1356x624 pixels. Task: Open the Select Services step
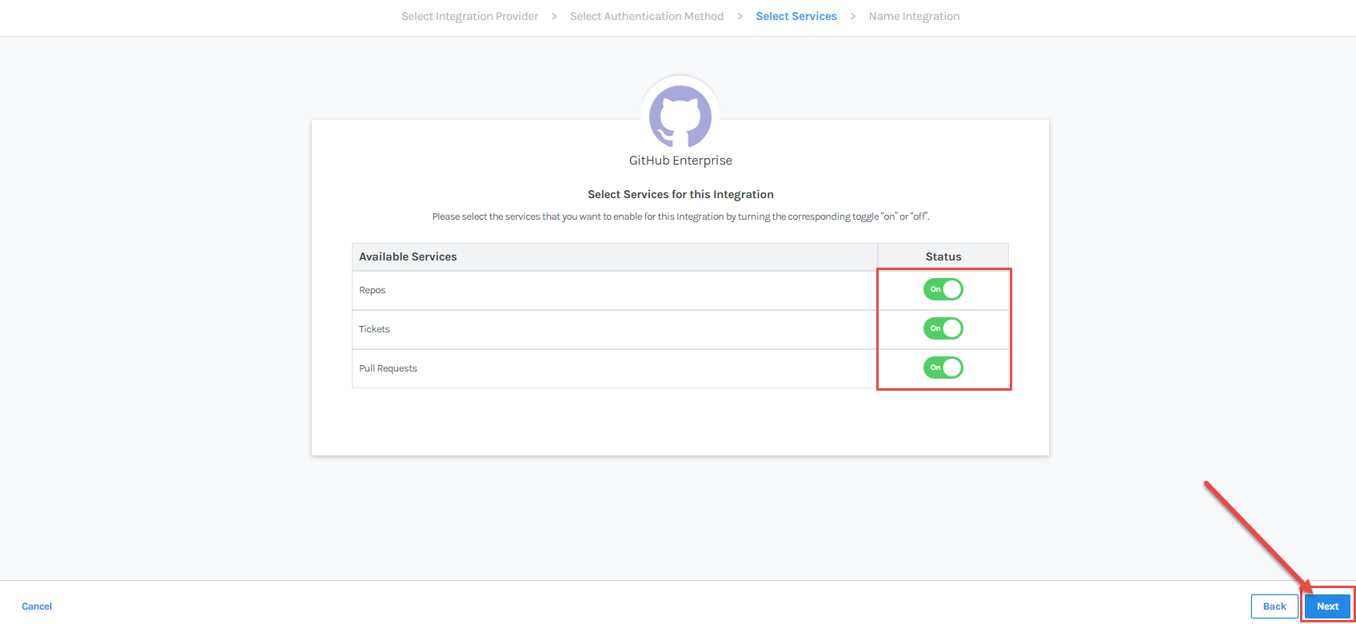[x=796, y=16]
